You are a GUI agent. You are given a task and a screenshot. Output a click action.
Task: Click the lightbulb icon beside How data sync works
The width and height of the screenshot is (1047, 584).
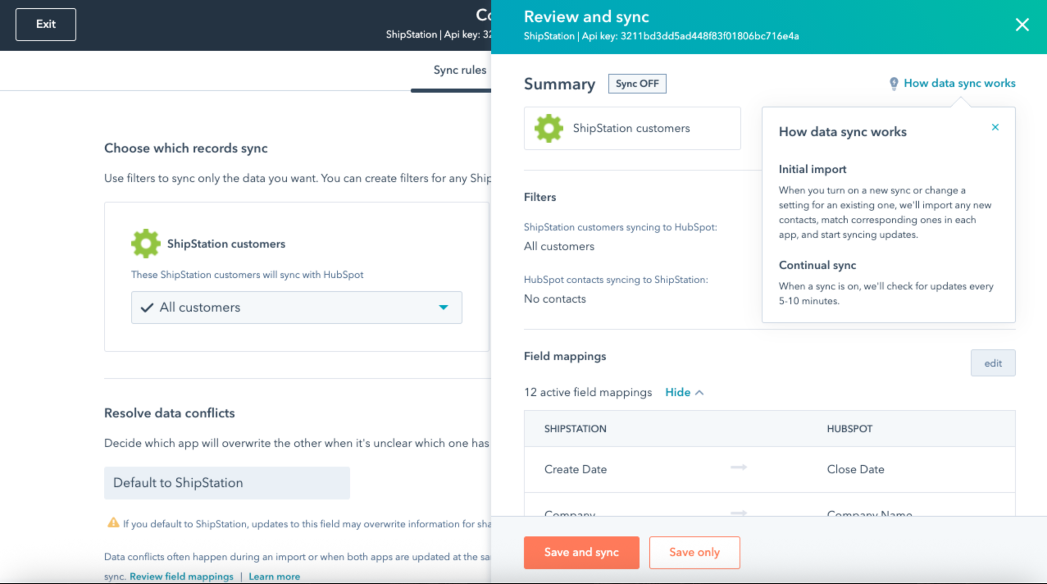coord(894,83)
